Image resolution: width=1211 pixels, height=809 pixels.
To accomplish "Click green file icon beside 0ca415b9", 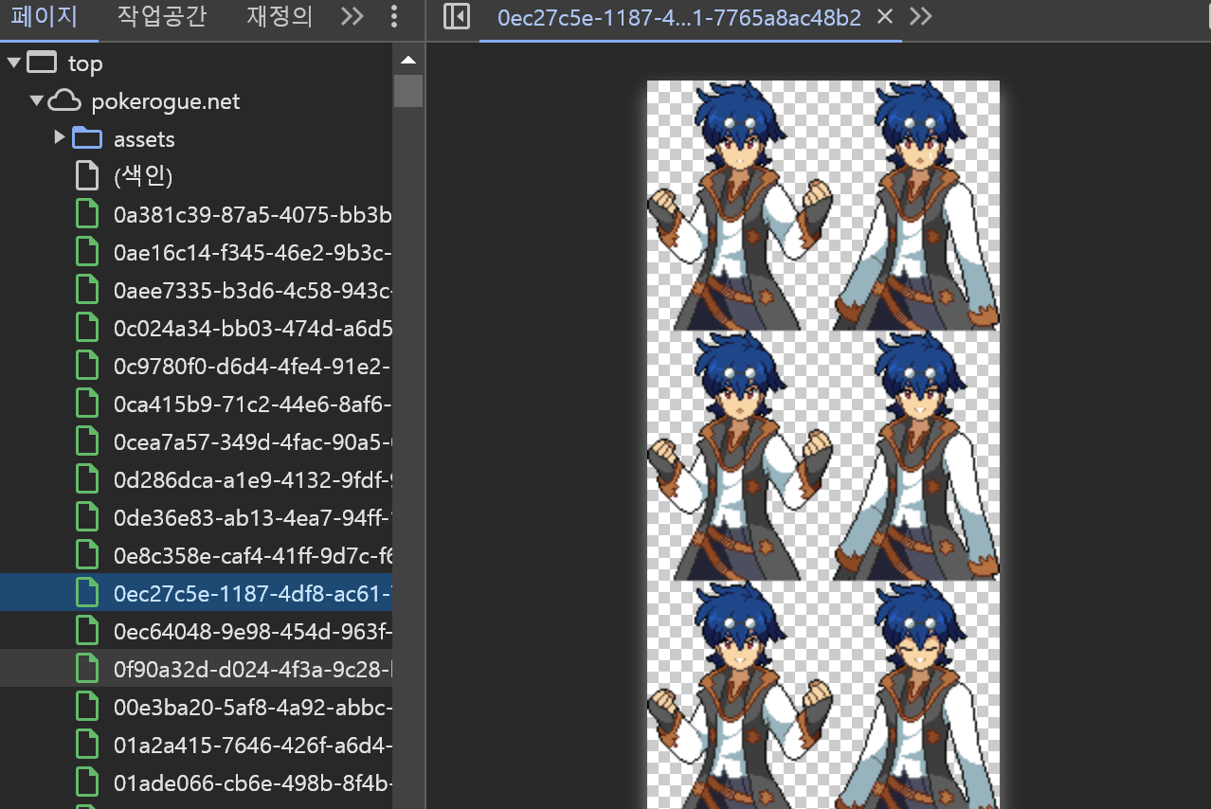I will click(x=87, y=404).
